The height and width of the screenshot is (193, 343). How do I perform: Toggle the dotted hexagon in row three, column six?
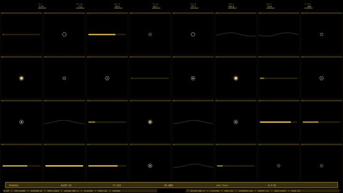[x=236, y=122]
